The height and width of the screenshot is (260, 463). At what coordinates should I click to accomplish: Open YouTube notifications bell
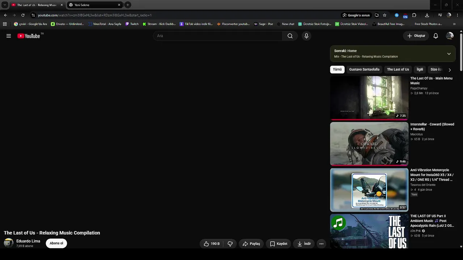[x=436, y=36]
